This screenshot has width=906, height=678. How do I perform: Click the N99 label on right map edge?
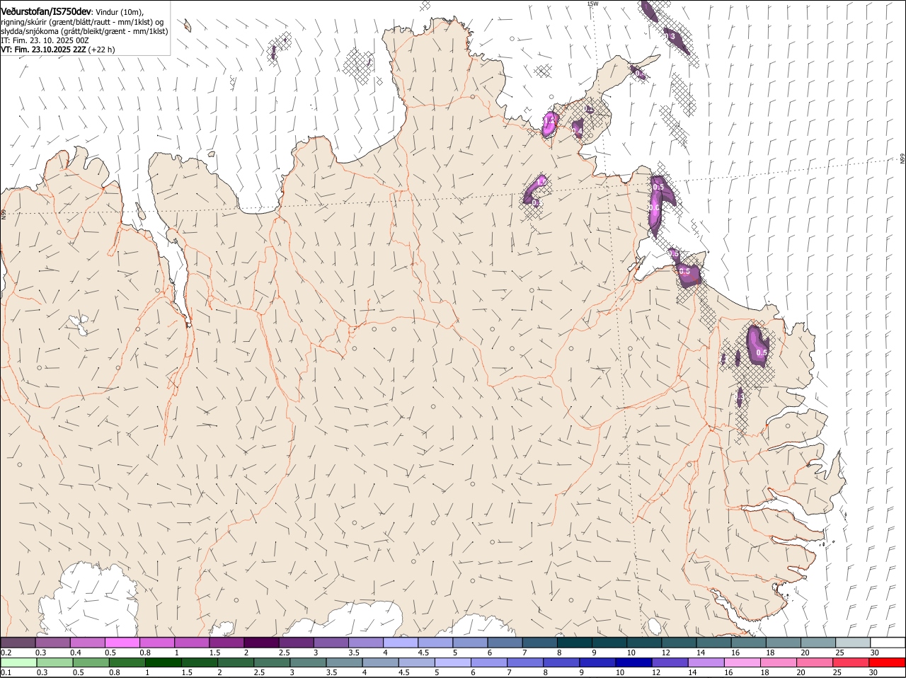(902, 159)
